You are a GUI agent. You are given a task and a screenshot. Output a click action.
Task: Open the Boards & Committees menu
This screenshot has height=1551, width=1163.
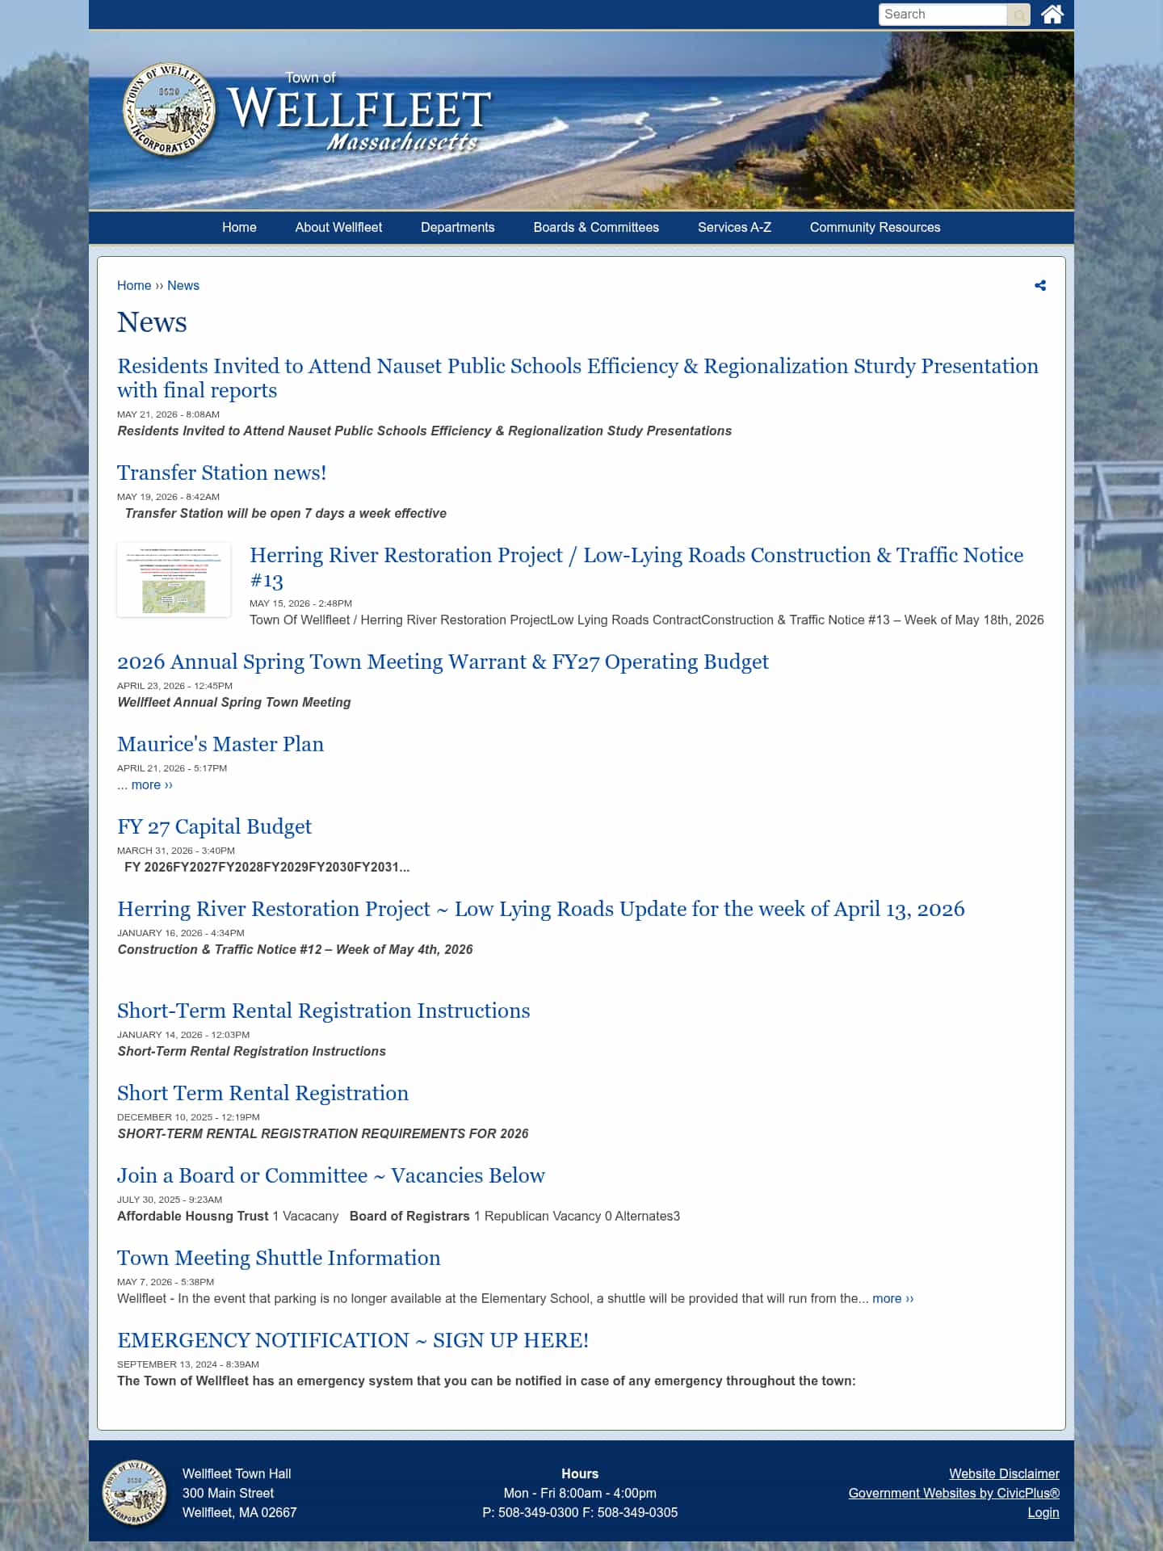[x=596, y=228]
